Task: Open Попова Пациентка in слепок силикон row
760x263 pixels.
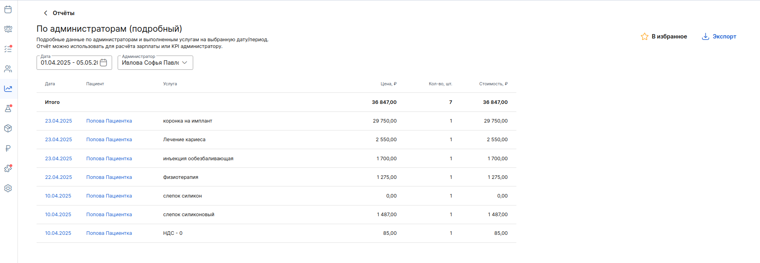Action: click(x=109, y=196)
